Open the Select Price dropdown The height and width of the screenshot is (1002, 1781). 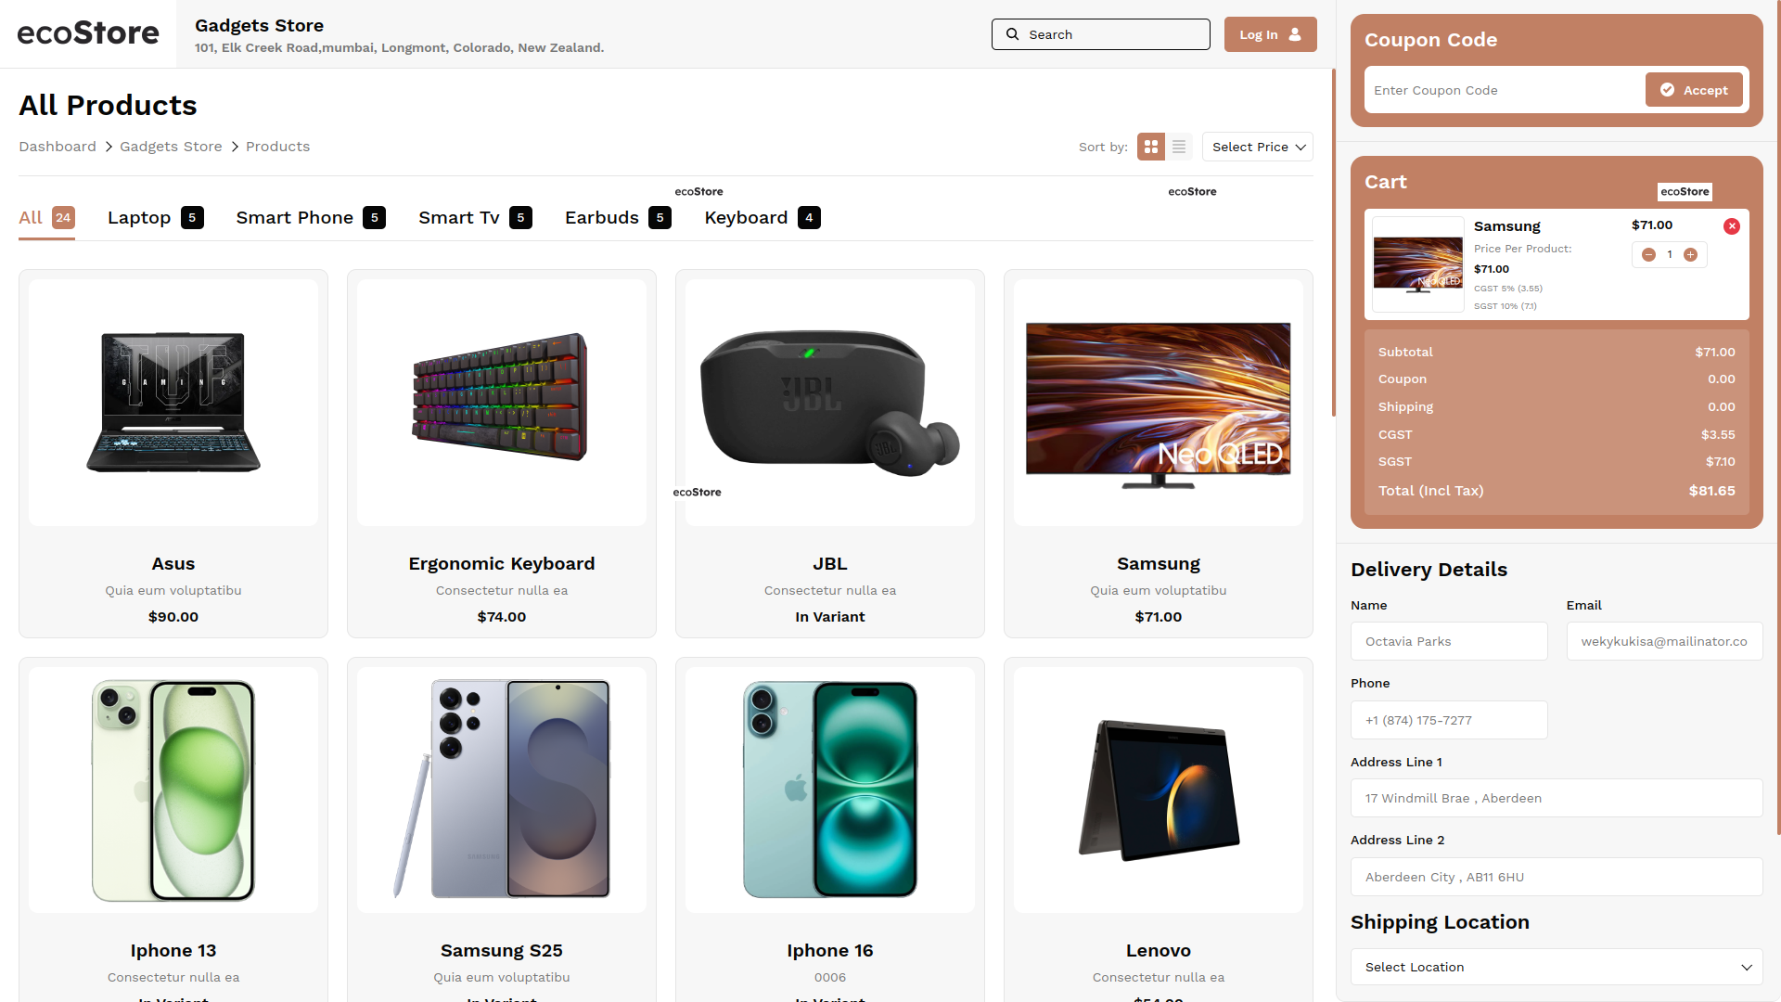coord(1258,147)
